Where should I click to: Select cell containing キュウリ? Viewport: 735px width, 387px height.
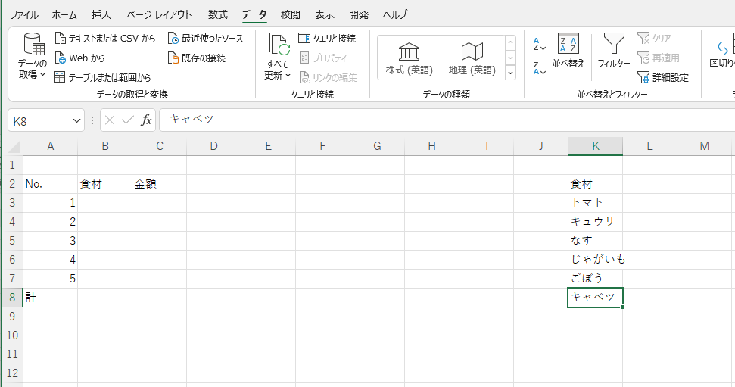pos(595,222)
